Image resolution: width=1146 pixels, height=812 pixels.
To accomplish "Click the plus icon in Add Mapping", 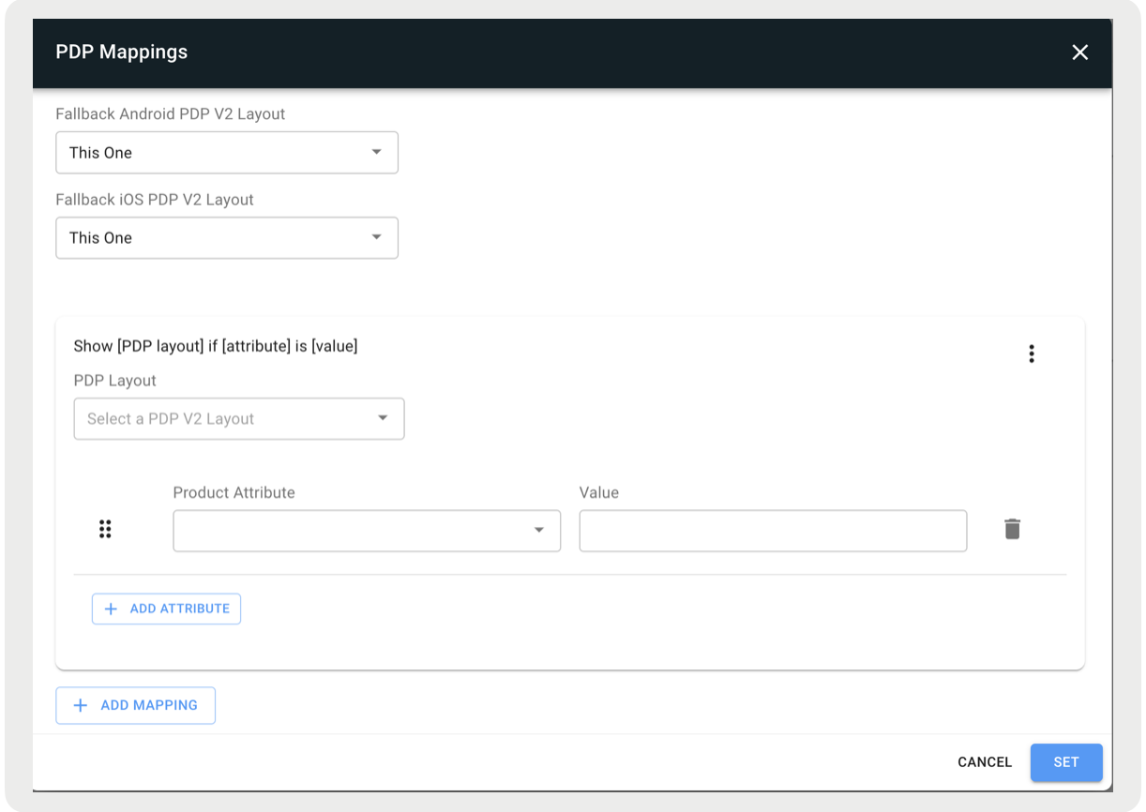I will 81,705.
